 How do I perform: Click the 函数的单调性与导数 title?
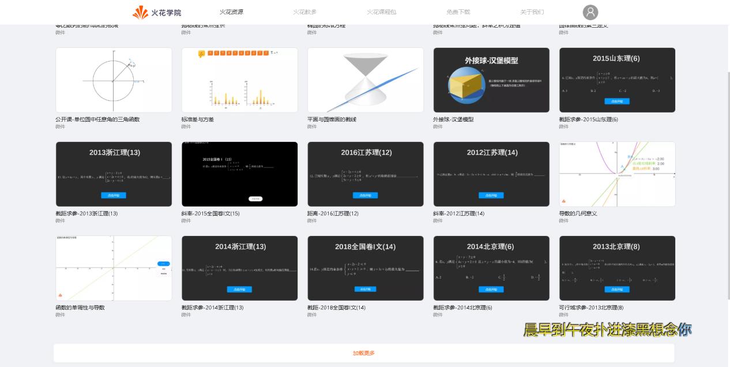coord(79,308)
